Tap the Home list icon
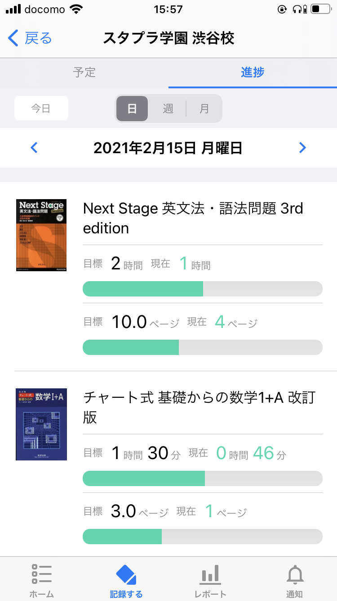 coord(42,574)
